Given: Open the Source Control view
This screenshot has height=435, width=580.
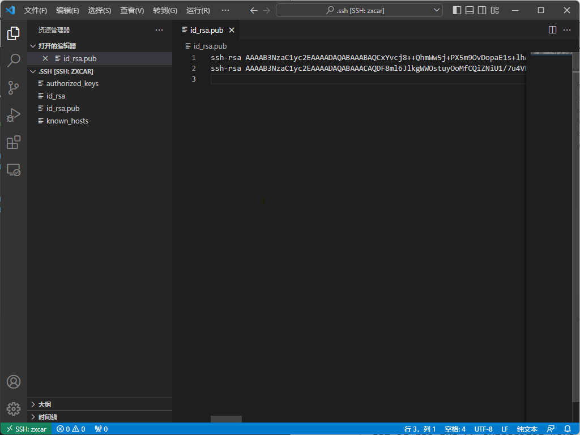Looking at the screenshot, I should (14, 88).
